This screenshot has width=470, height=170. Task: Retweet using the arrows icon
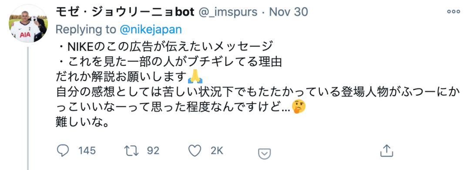pos(131,150)
